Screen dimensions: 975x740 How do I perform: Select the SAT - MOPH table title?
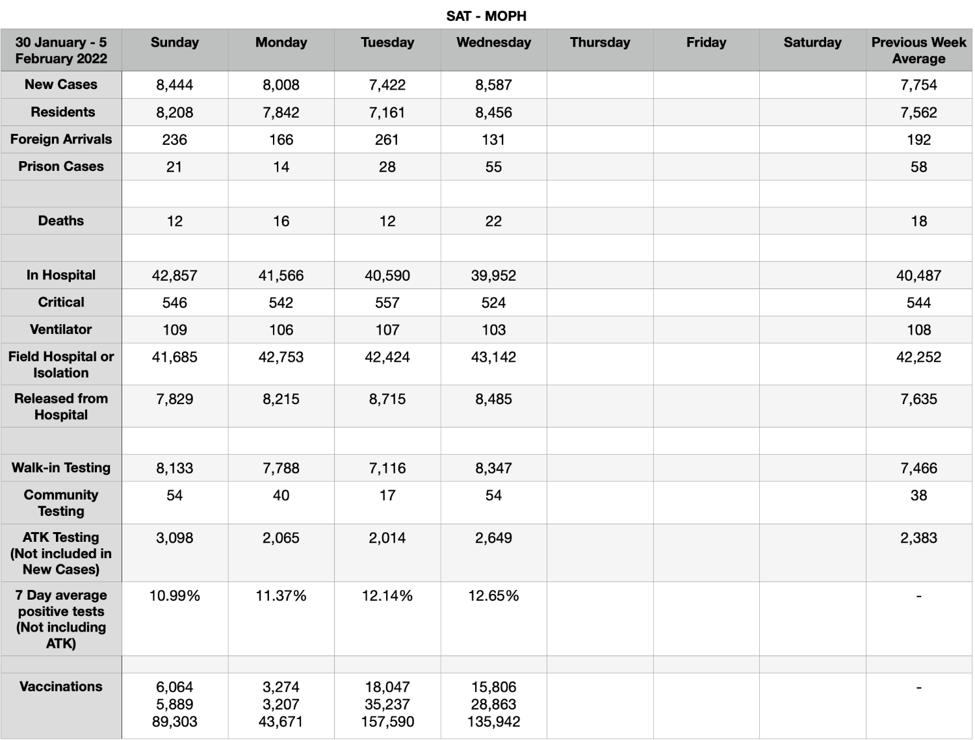[486, 16]
